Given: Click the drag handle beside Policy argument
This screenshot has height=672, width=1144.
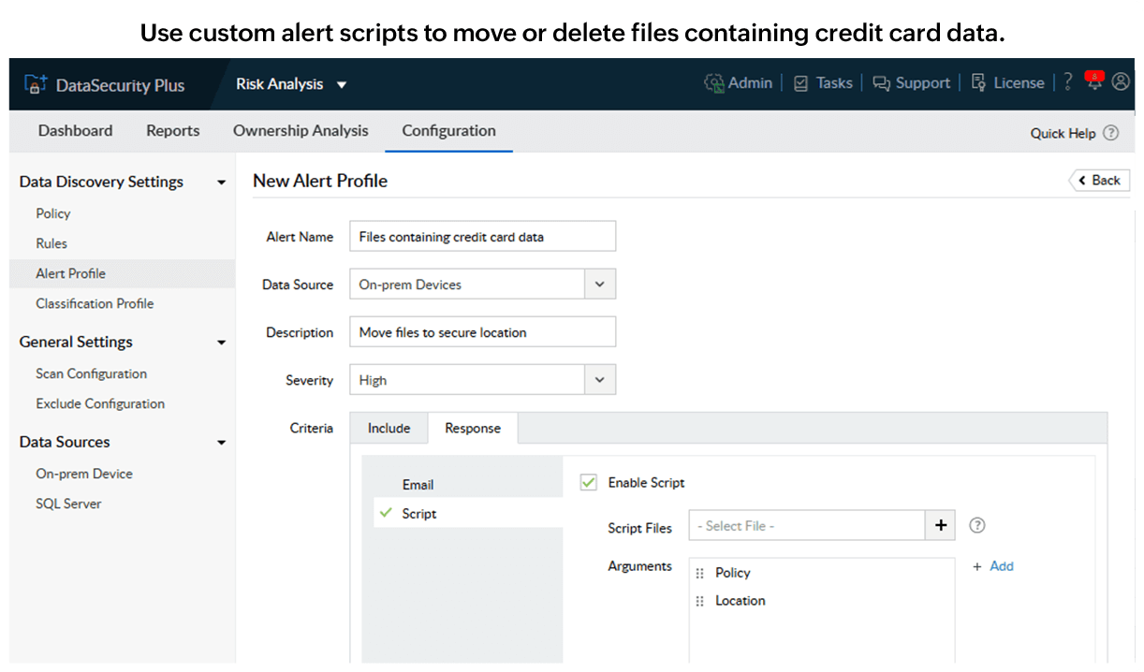Looking at the screenshot, I should click(699, 573).
